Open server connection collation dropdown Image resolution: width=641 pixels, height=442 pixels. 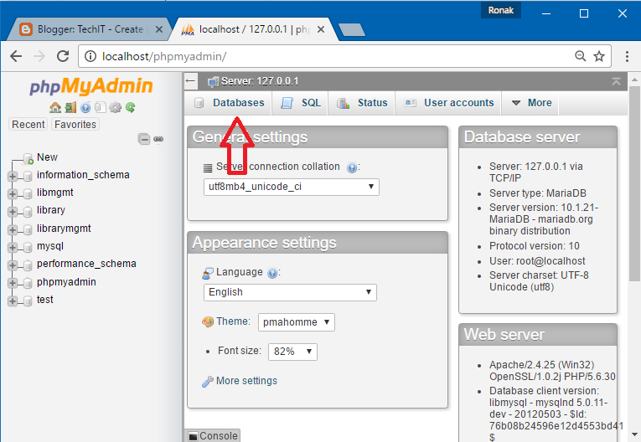pos(292,187)
